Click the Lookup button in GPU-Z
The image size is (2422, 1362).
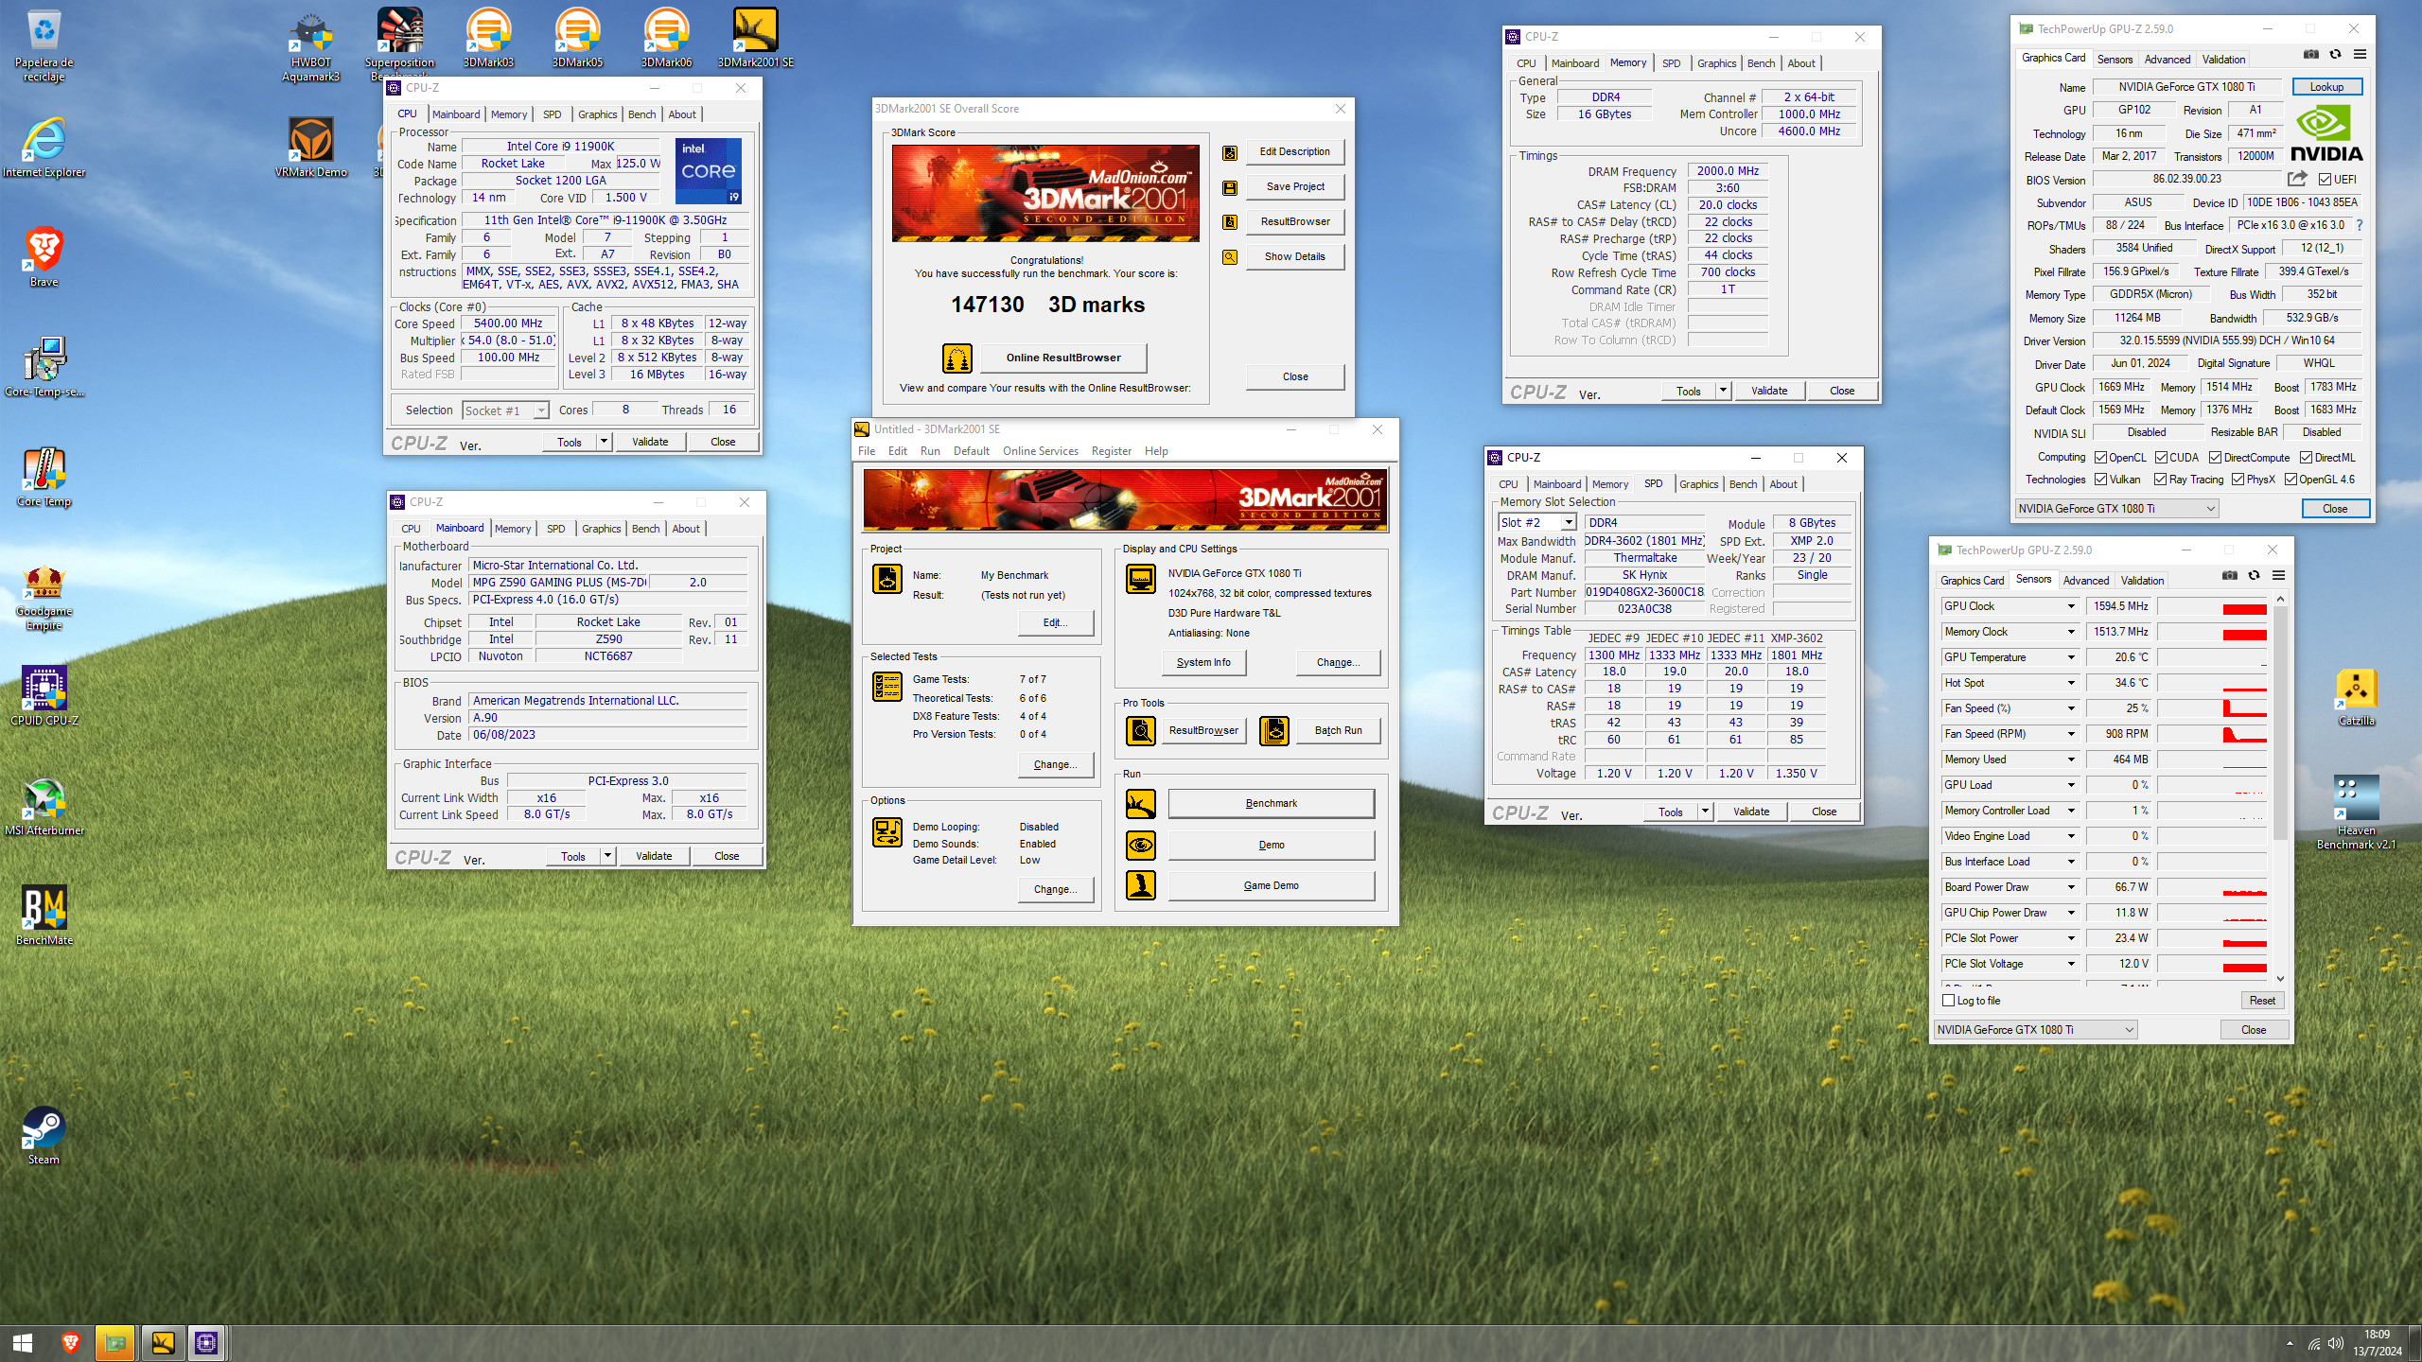pos(2326,87)
